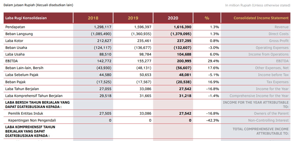Click Laba Komprehensif 2018 value 29,518
The image size is (295, 141).
click(x=105, y=96)
